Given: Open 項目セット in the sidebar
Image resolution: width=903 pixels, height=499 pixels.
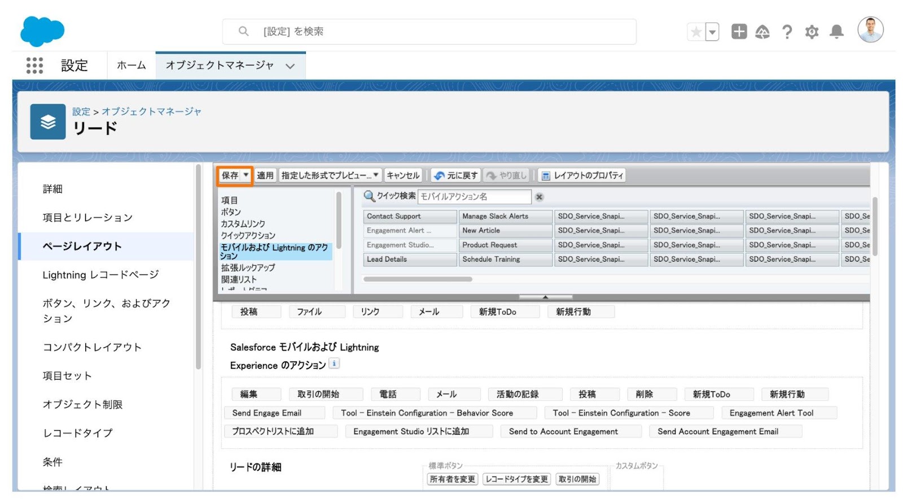Looking at the screenshot, I should pos(67,376).
